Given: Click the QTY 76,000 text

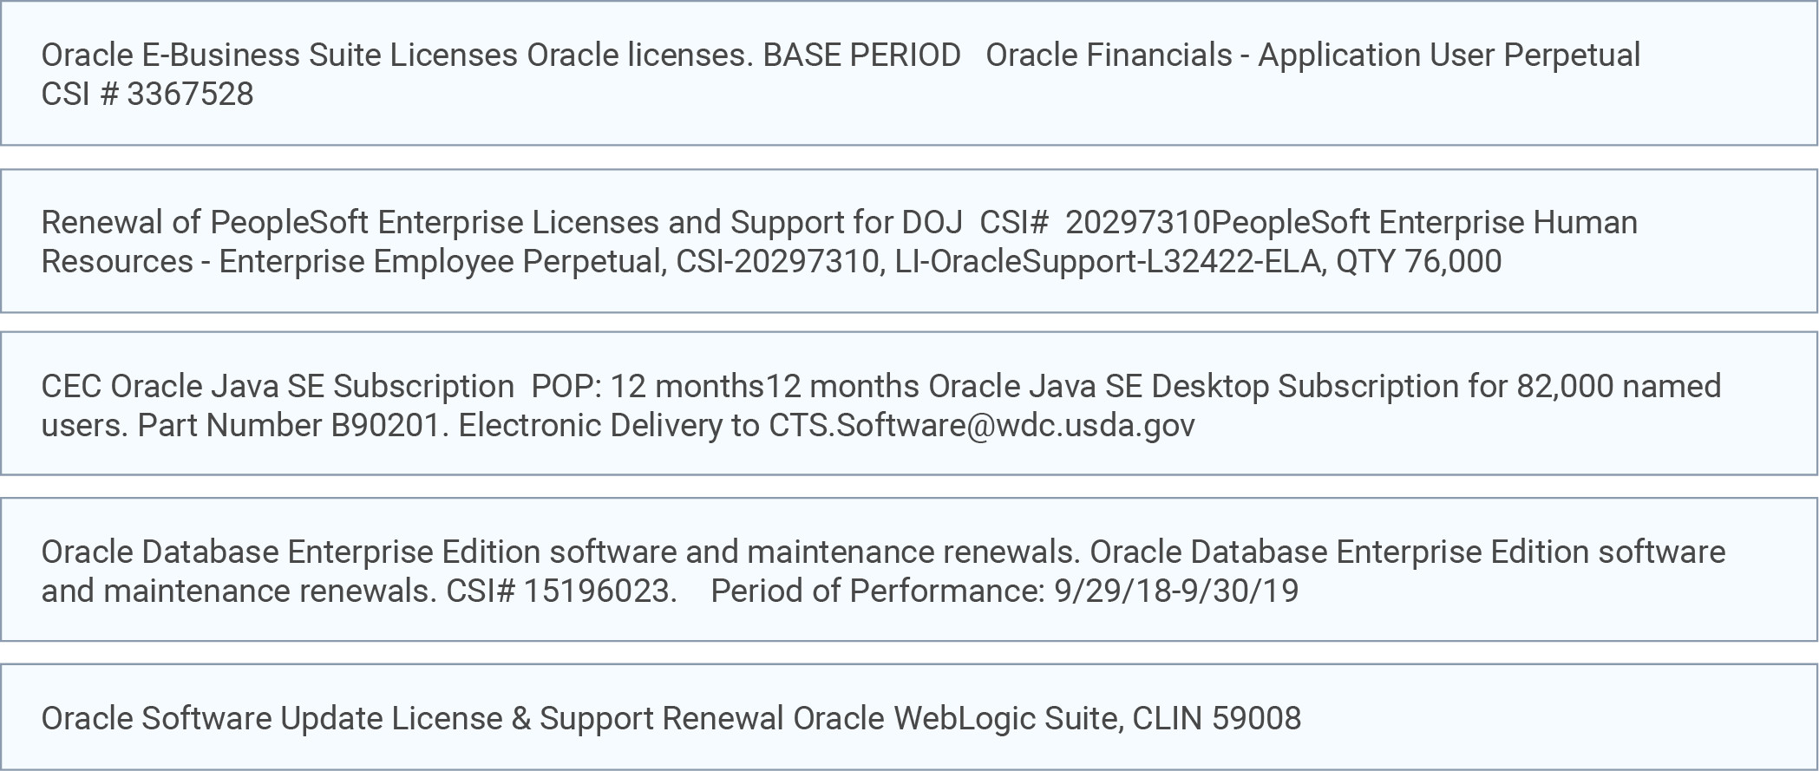Looking at the screenshot, I should (x=1418, y=261).
